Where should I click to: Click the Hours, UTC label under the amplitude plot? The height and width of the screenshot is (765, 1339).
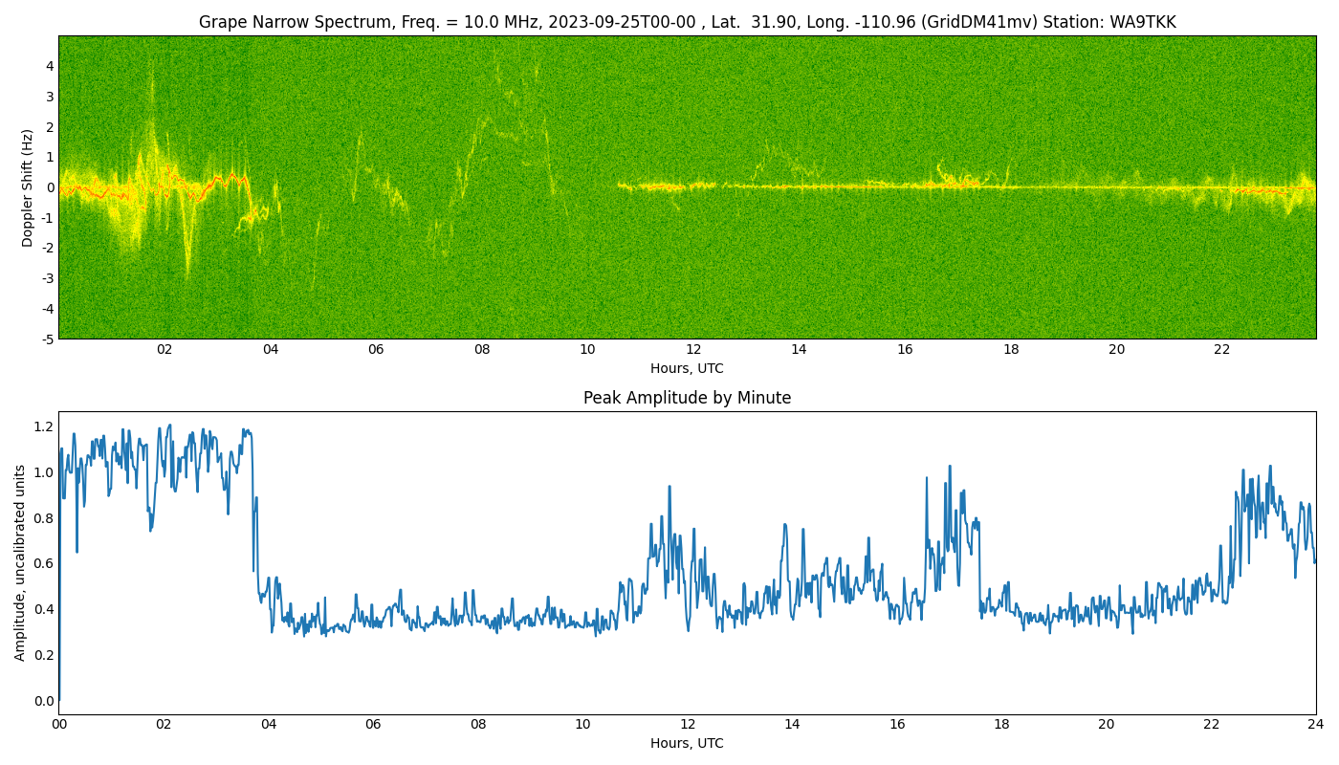tap(687, 743)
